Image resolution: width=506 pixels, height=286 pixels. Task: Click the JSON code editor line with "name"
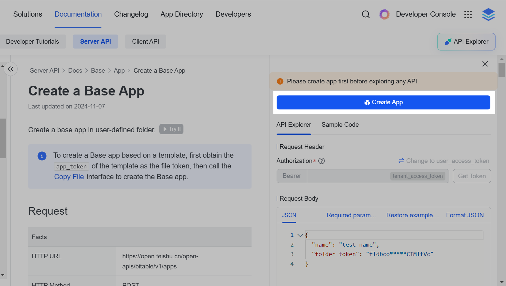tap(394, 245)
